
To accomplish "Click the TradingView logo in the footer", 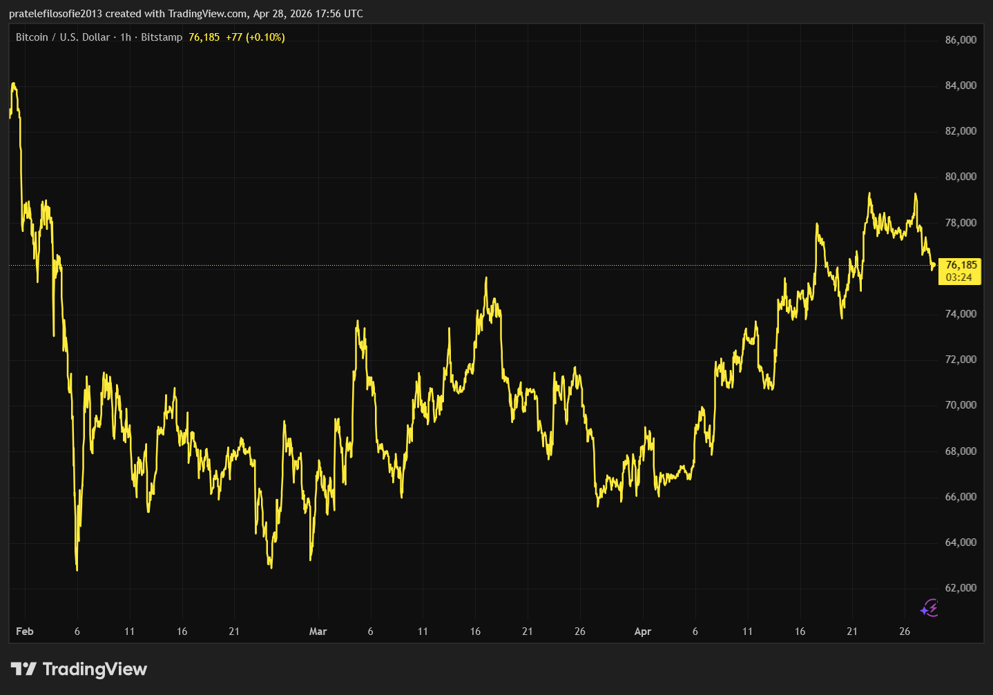I will [79, 669].
